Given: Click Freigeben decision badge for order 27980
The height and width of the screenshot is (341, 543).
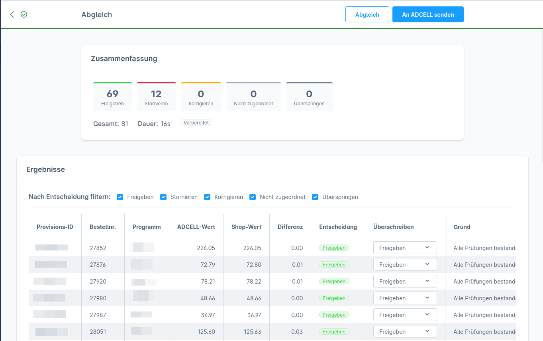Looking at the screenshot, I should (334, 298).
